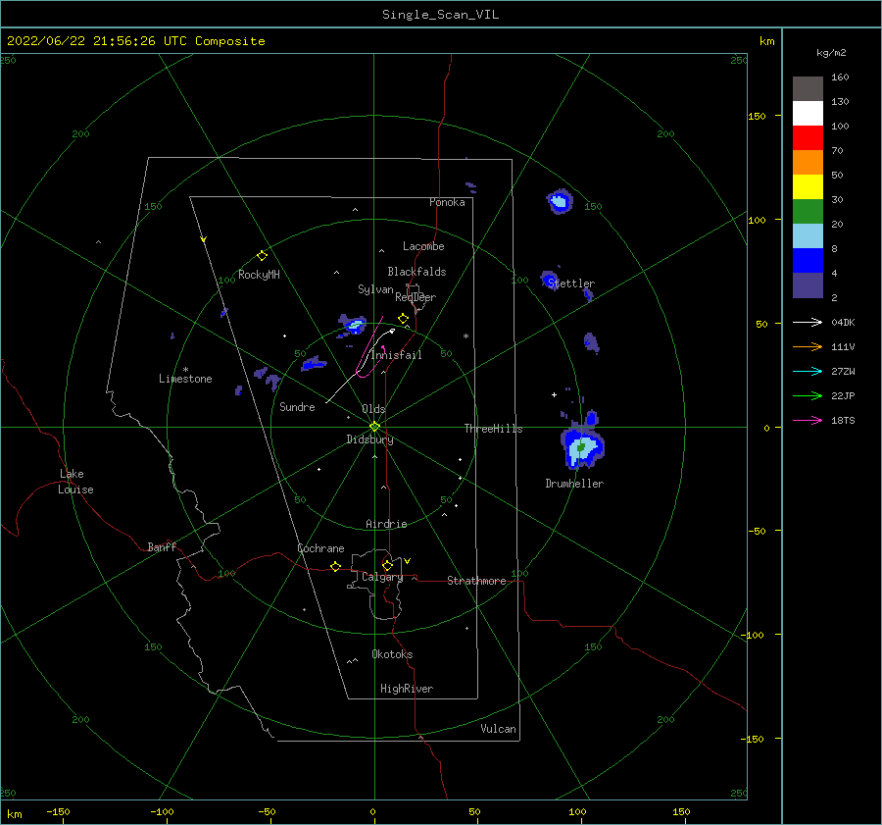
Task: Click the yellow diamond marker near RedDeer
Action: [x=404, y=319]
